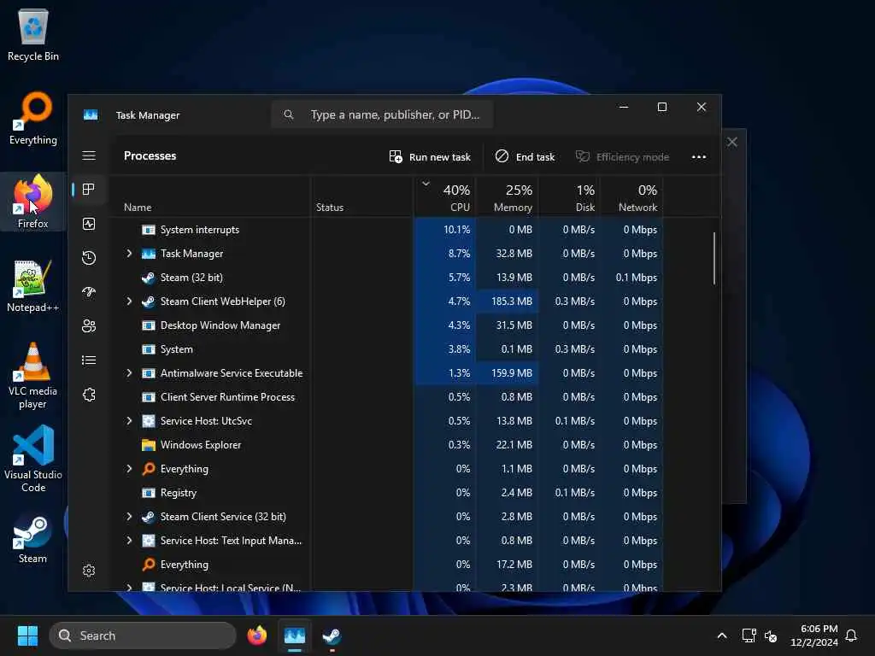Select the Notepad++ desktop shortcut

point(33,286)
